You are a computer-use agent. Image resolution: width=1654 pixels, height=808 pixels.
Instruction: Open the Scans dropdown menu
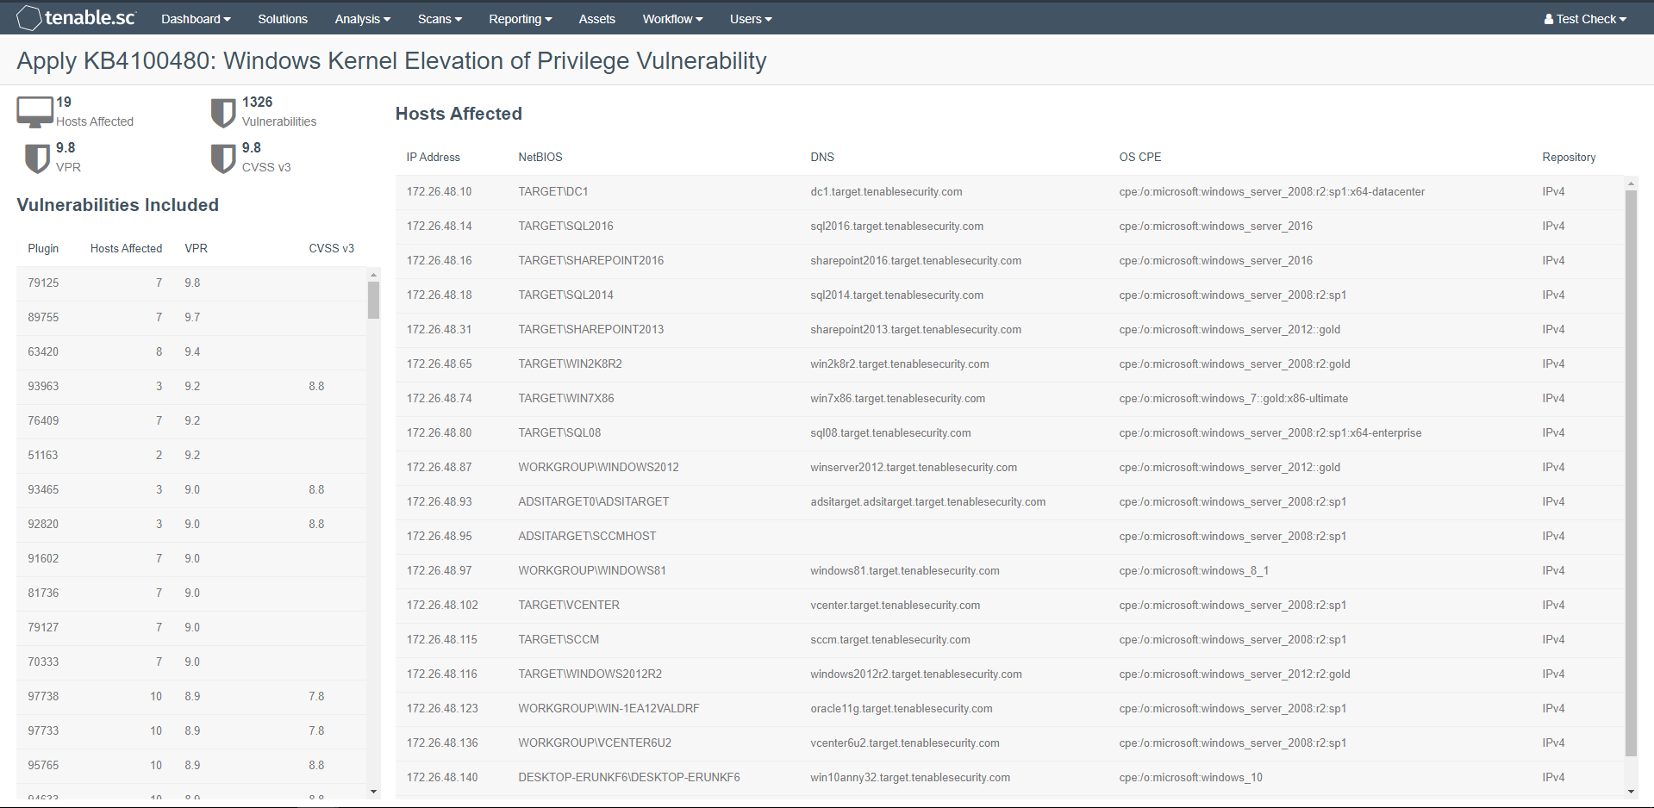tap(439, 18)
